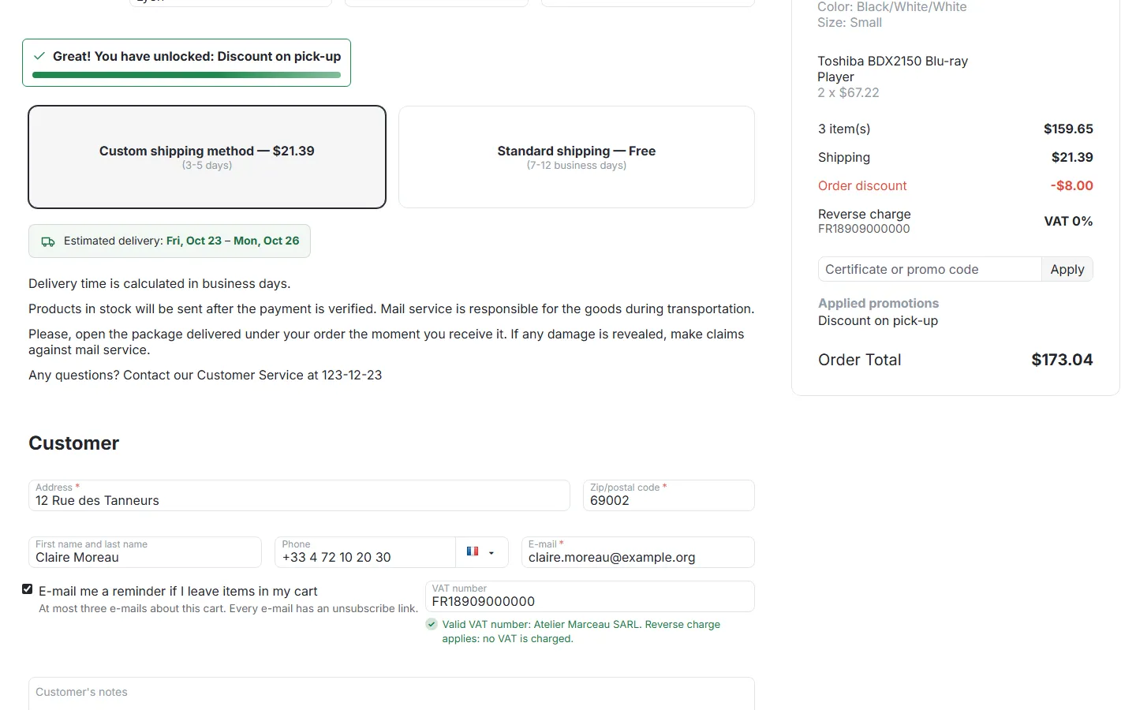Click the E-mail input field
The height and width of the screenshot is (710, 1136).
point(638,552)
